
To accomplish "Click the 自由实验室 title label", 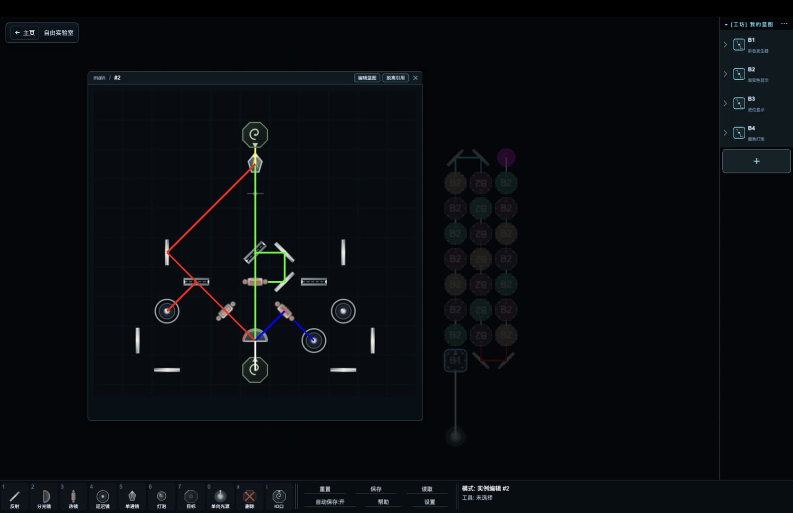I will [59, 33].
